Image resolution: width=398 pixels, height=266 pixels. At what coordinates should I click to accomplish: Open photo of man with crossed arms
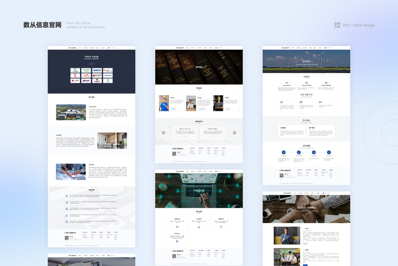point(218,103)
